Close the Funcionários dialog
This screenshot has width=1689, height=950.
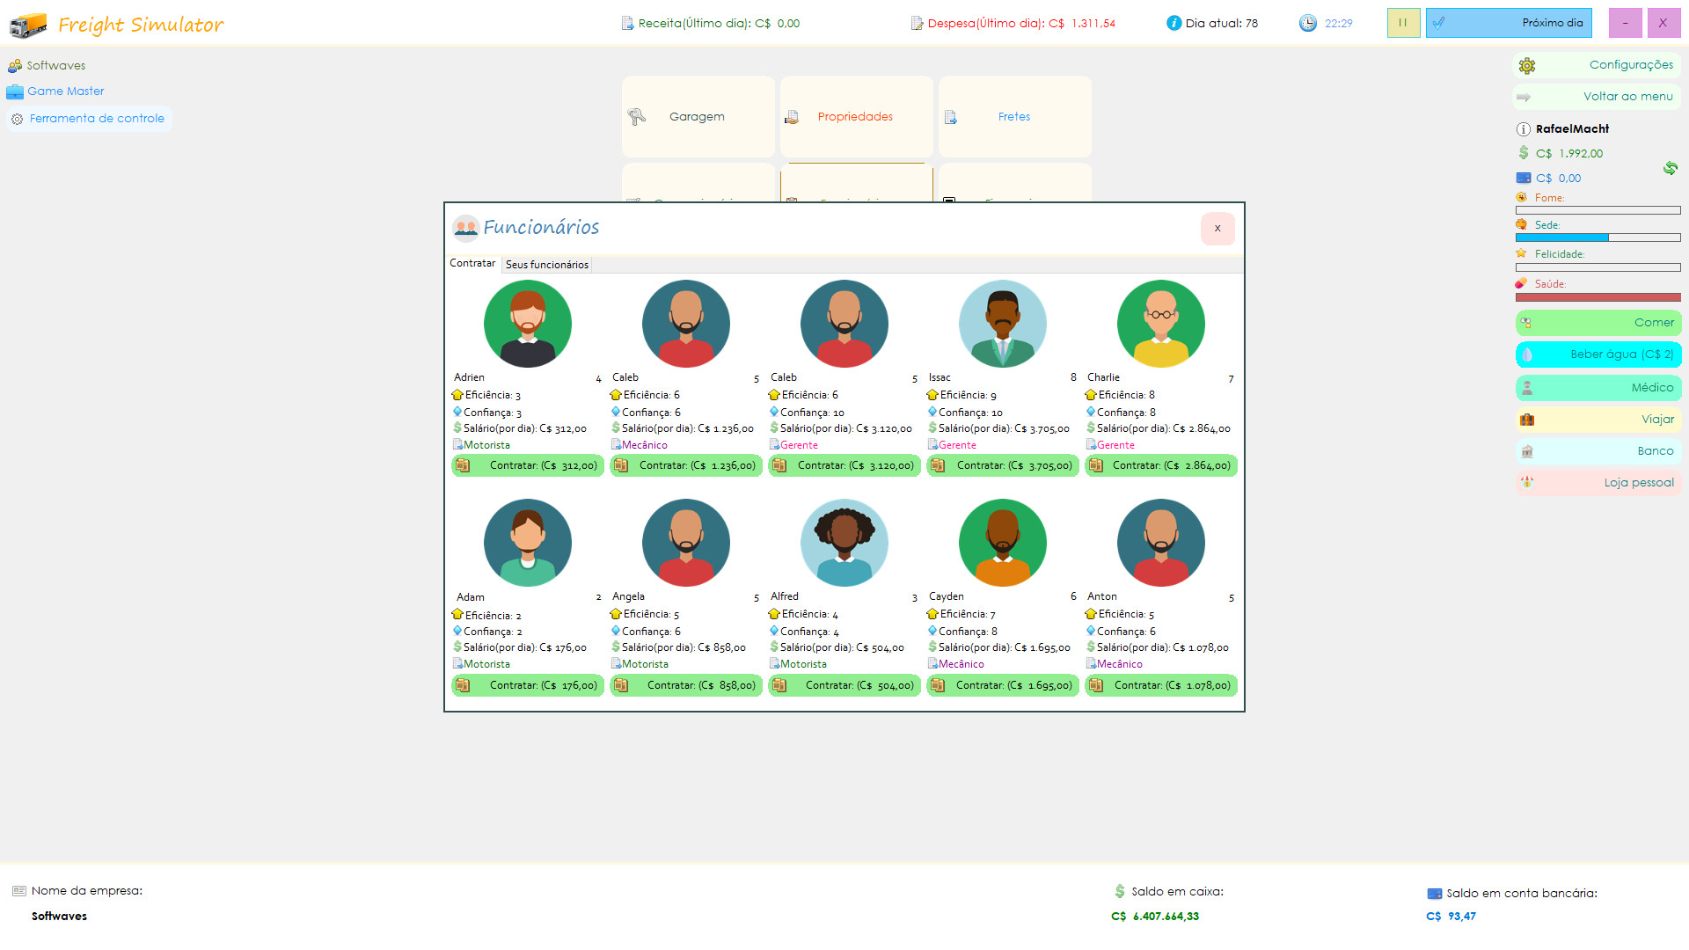click(x=1217, y=229)
